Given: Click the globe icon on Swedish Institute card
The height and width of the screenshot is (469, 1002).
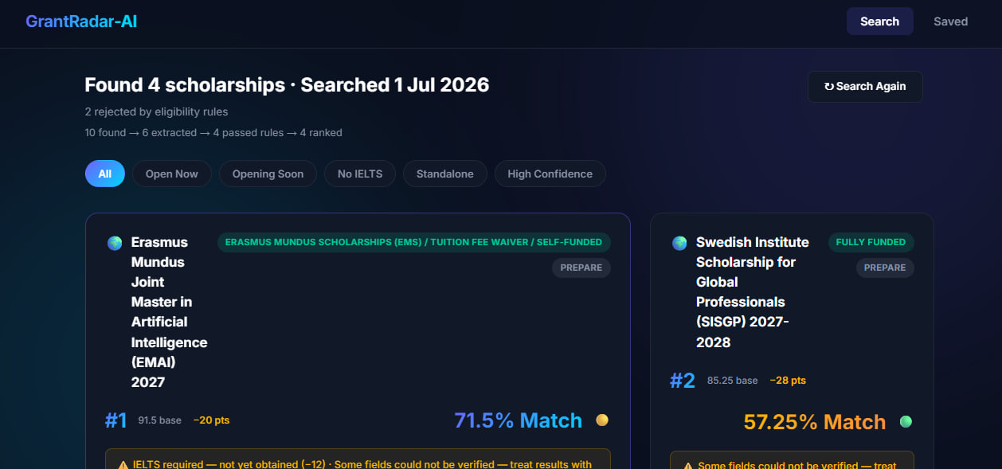Looking at the screenshot, I should point(679,243).
